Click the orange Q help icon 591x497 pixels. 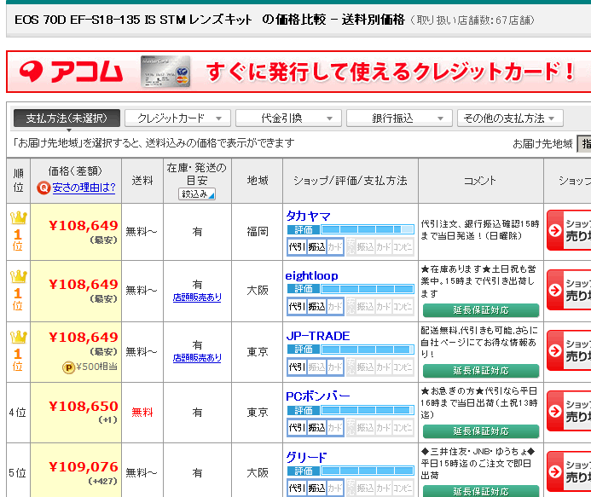(x=43, y=188)
